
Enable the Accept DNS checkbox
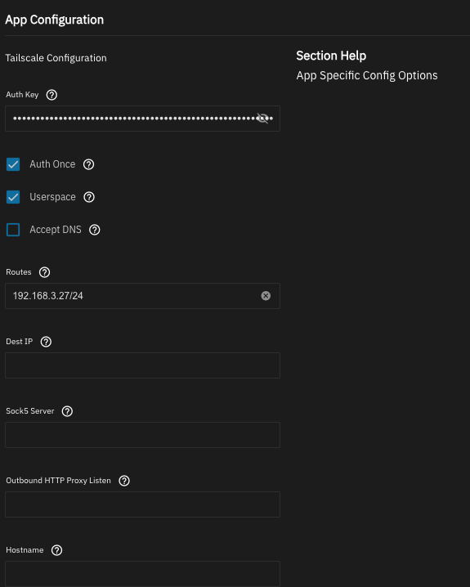(x=13, y=230)
